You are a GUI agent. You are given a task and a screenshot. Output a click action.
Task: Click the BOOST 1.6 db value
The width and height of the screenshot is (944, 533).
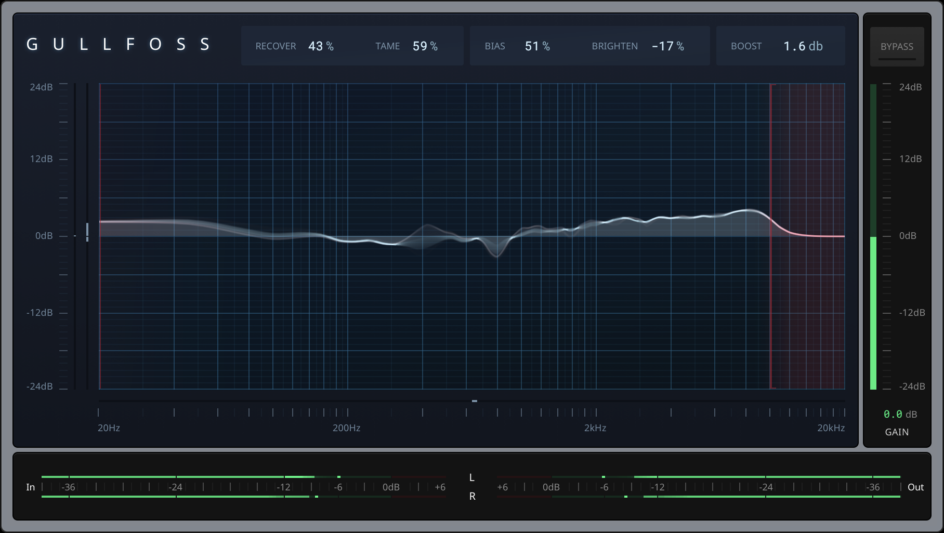click(x=803, y=46)
